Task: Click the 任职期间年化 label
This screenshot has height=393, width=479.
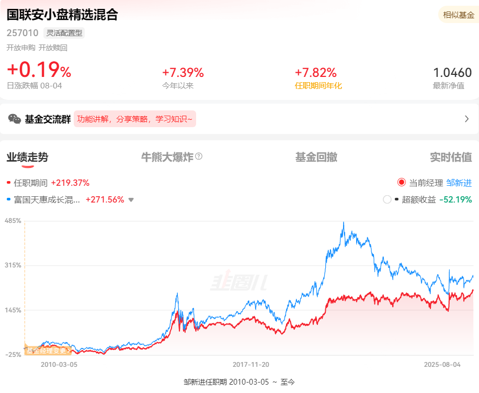Action: click(318, 86)
